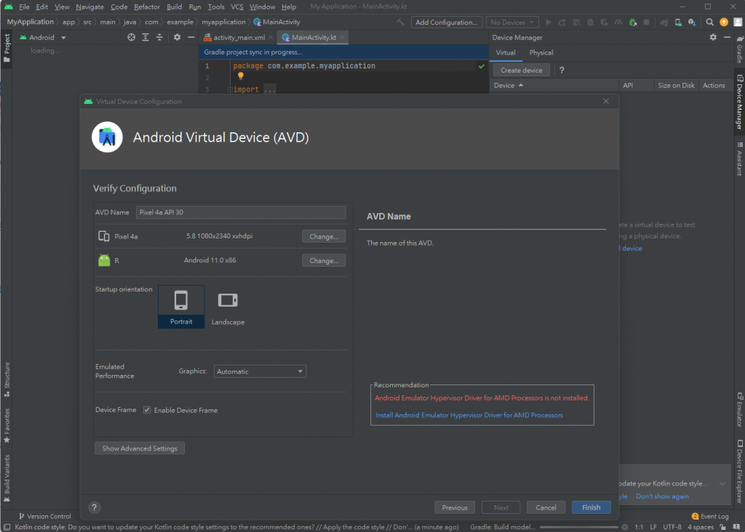Switch to activity_main.xml tab
This screenshot has height=532, width=745.
coord(239,38)
